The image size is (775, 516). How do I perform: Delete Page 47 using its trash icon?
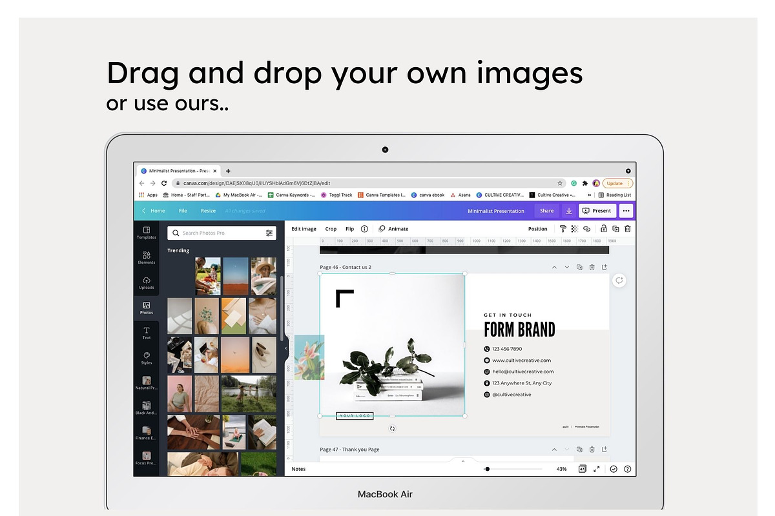coord(592,450)
